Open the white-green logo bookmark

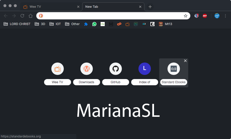coord(103,24)
